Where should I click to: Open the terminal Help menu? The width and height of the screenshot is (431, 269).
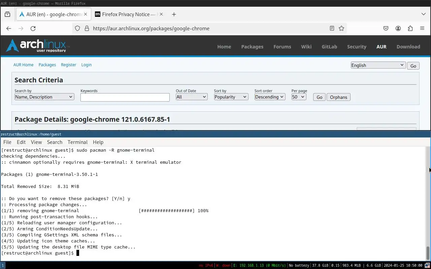point(98,142)
